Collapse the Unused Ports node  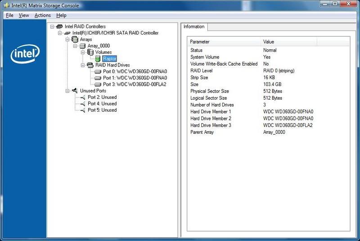67,91
